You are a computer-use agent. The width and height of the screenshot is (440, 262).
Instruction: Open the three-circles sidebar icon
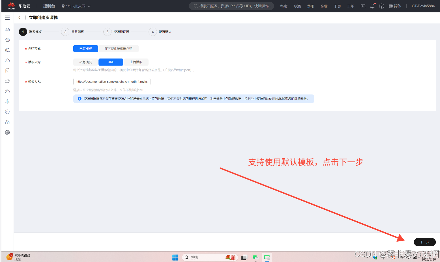(x=7, y=122)
